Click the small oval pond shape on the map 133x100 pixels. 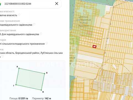[x=114, y=66]
